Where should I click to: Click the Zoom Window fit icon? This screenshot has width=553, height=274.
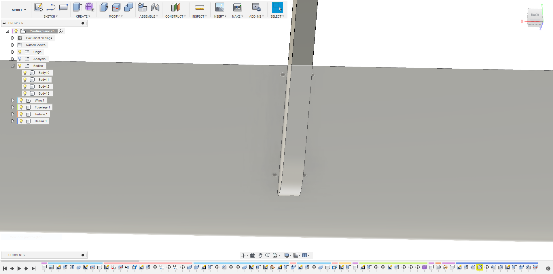(275, 255)
